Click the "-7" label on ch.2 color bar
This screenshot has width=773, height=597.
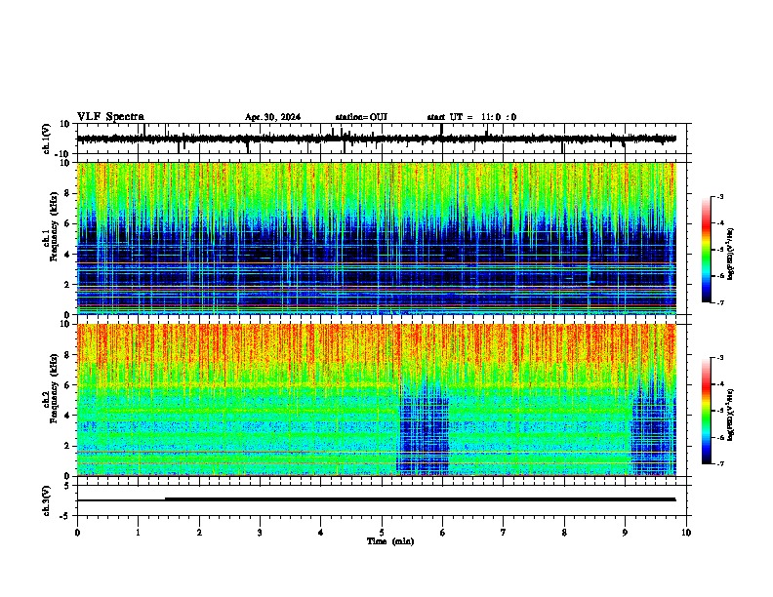coord(719,463)
